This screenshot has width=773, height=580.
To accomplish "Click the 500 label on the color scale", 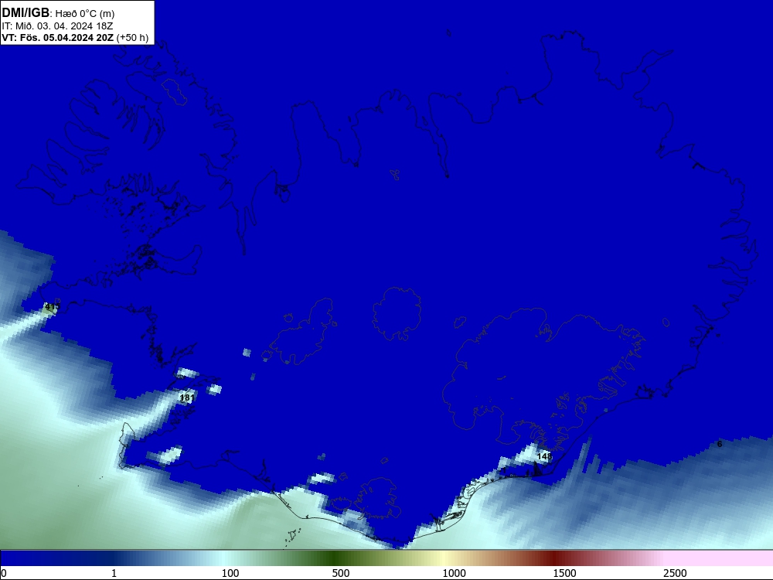I will click(341, 573).
